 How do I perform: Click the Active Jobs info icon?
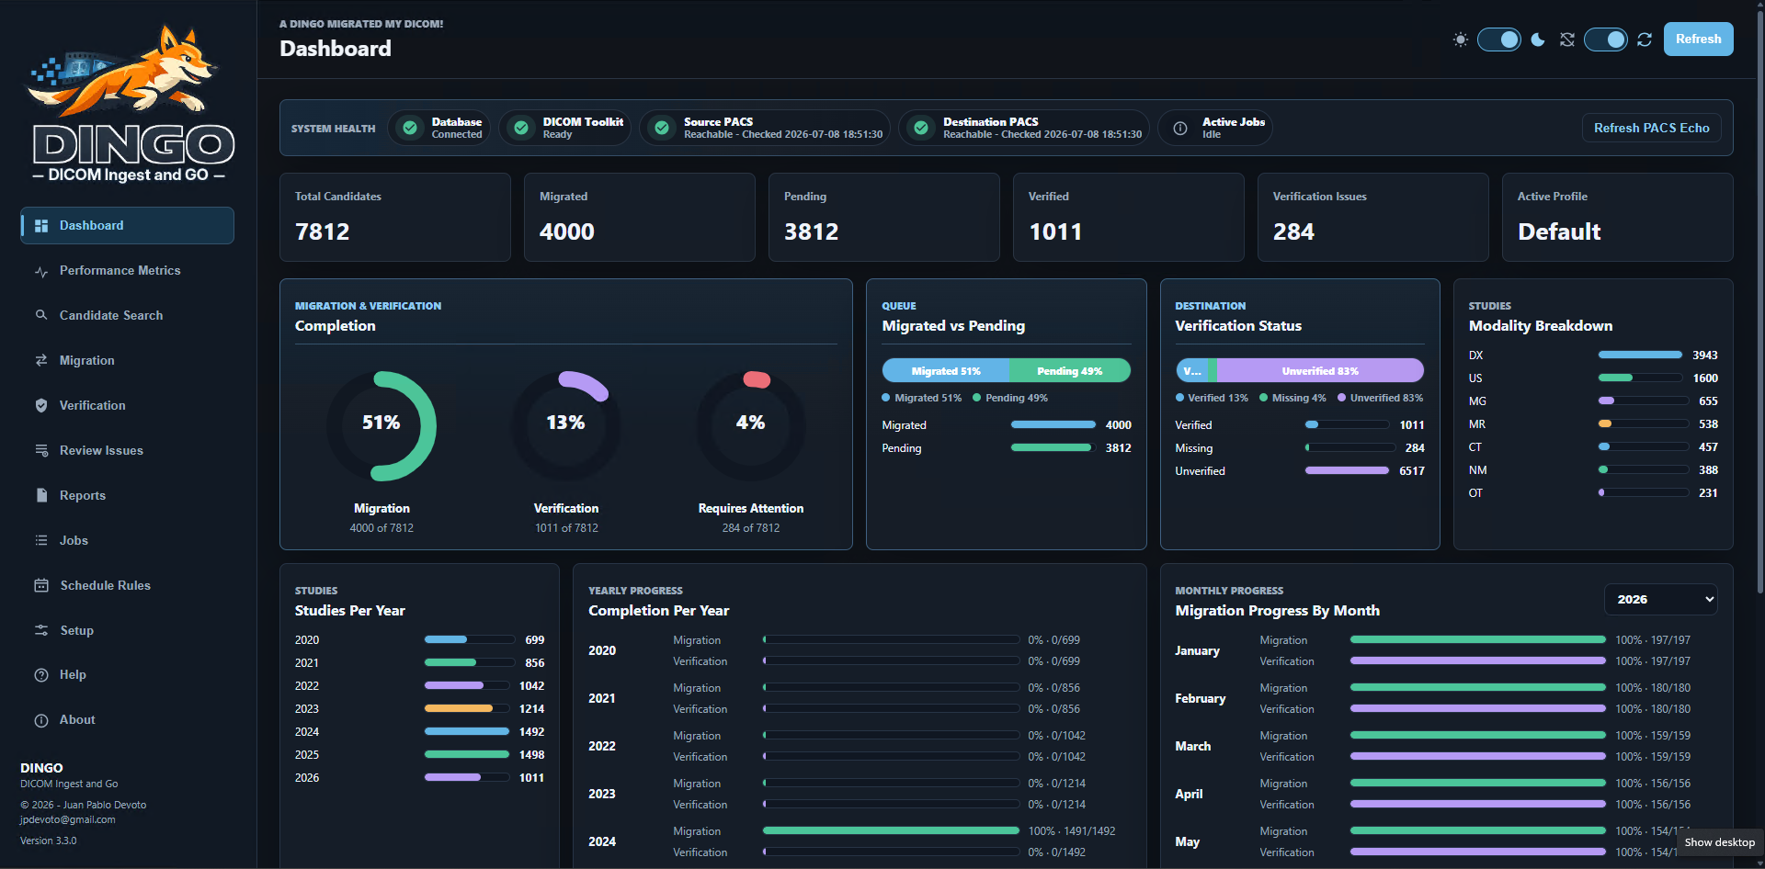click(1180, 128)
